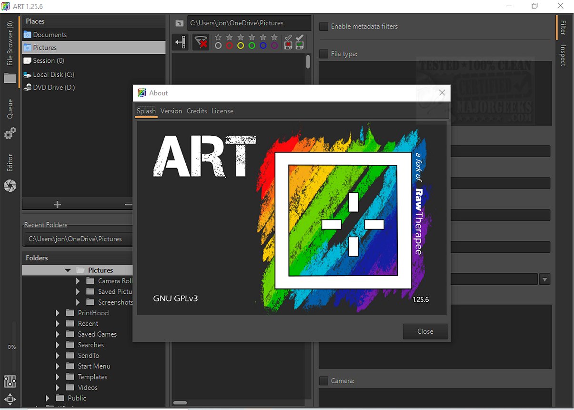Screen dimensions: 574x410
Task: Filter by yellow color label
Action: pos(241,46)
